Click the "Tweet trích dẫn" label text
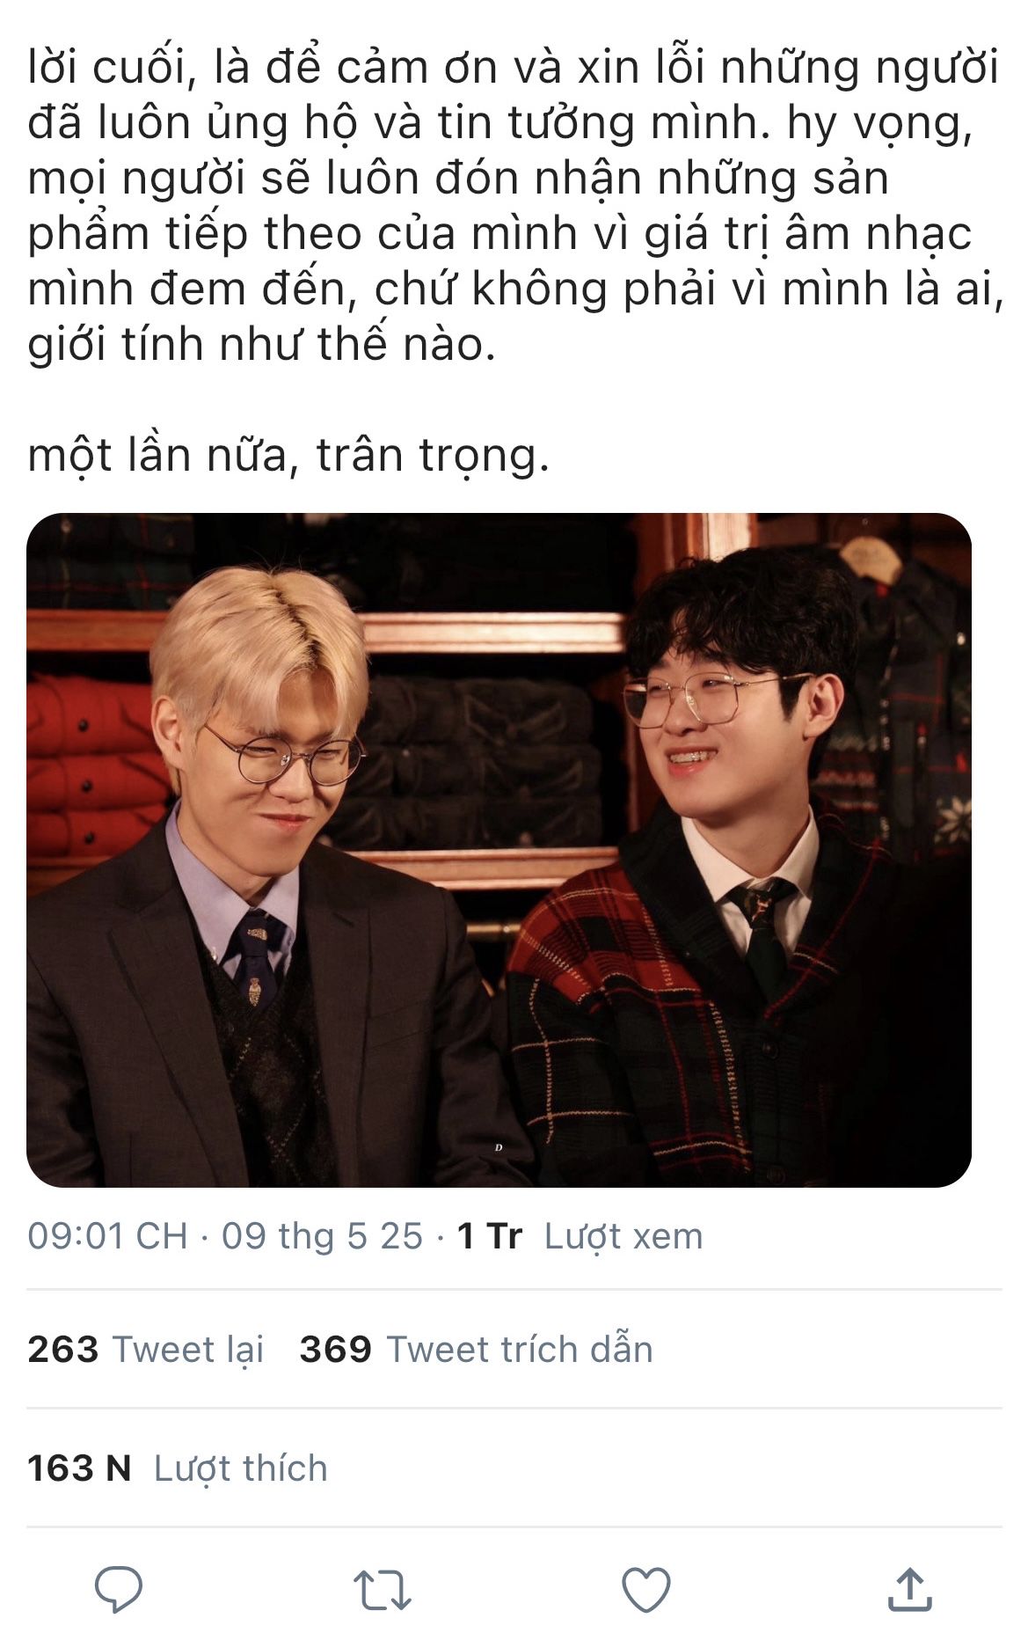Screen dimensions: 1028x1640 tap(520, 1349)
